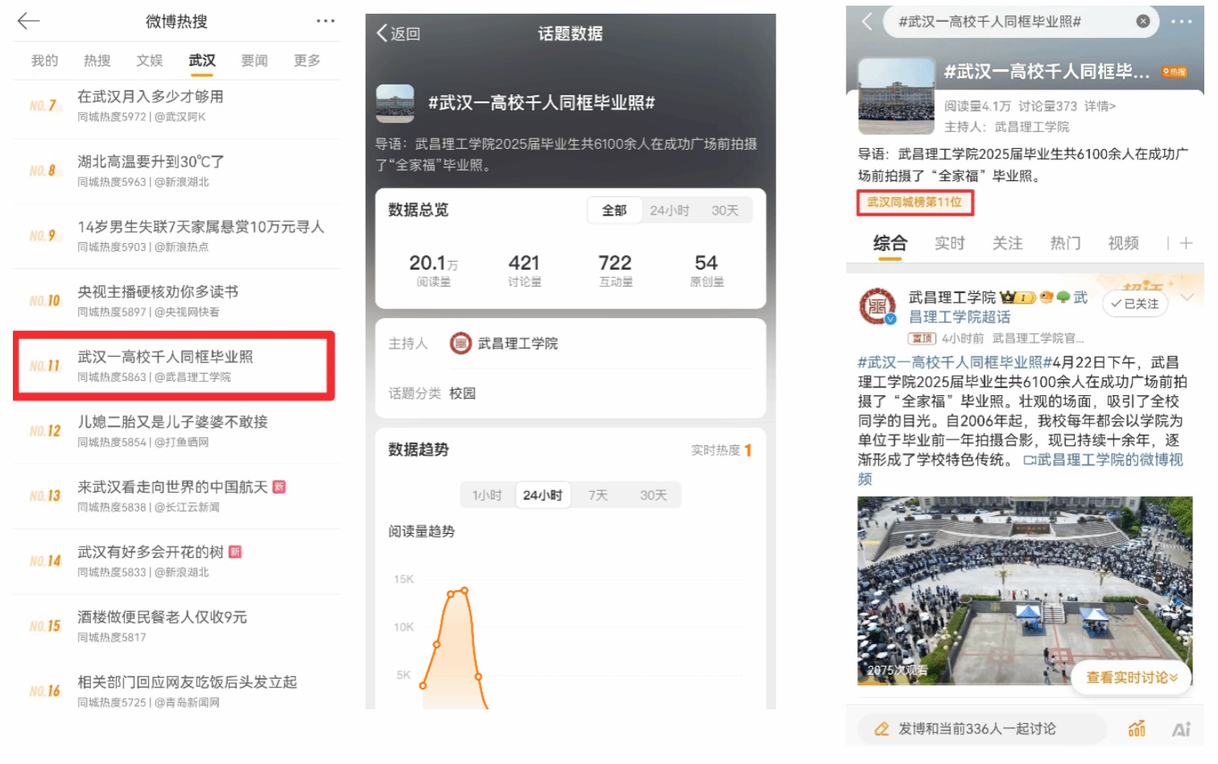Select 24小时 in 数据趋势 range
The width and height of the screenshot is (1218, 764).
[x=542, y=495]
